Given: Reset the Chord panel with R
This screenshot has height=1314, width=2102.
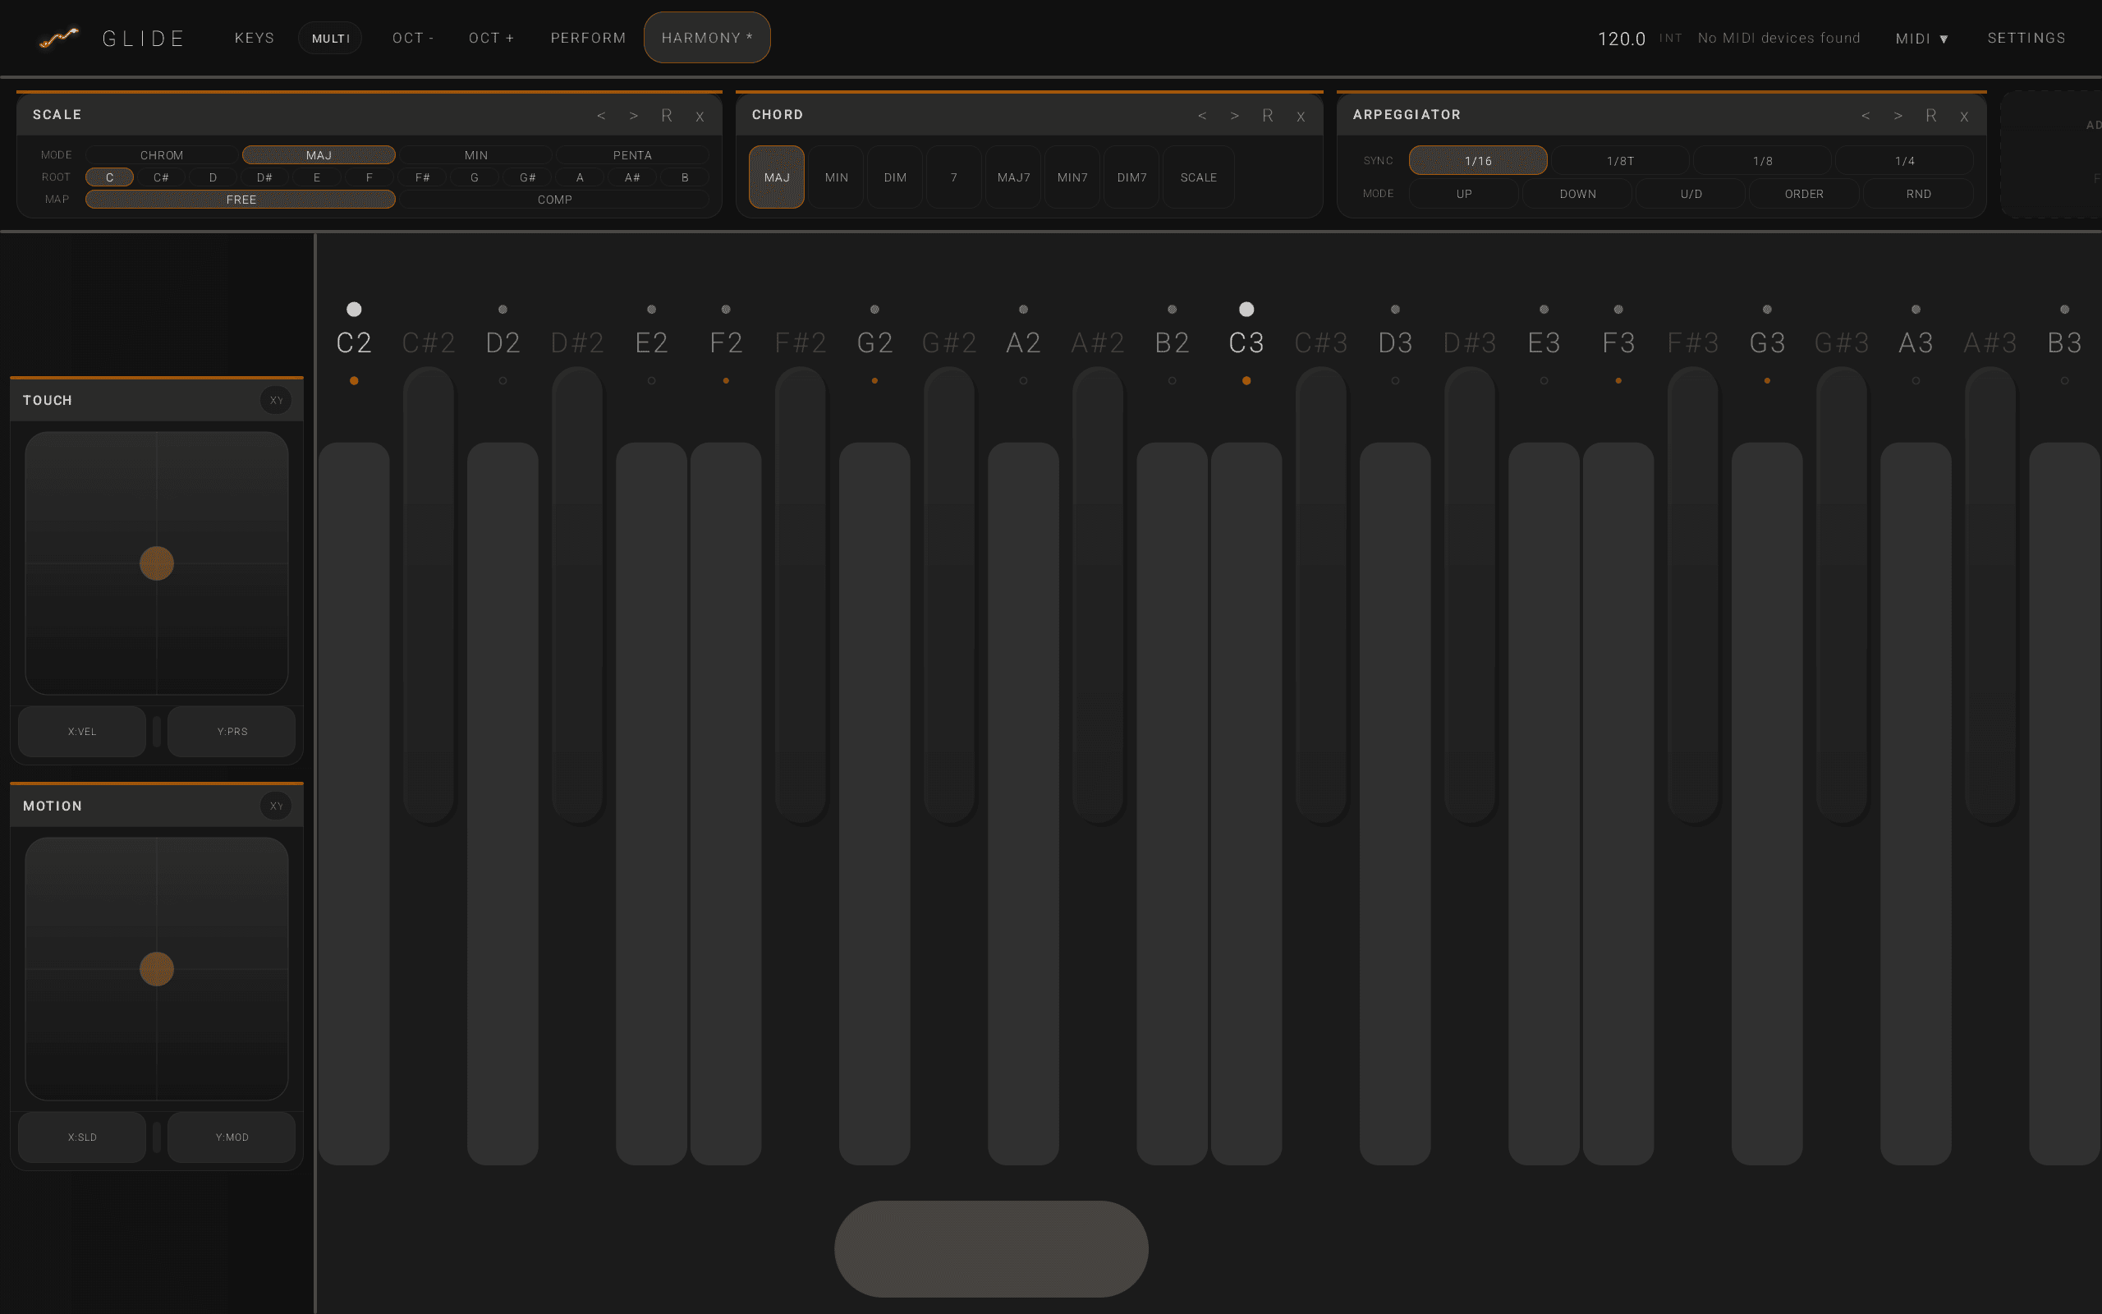Looking at the screenshot, I should coord(1267,116).
